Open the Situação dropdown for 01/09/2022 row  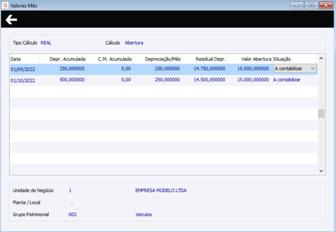[312, 69]
